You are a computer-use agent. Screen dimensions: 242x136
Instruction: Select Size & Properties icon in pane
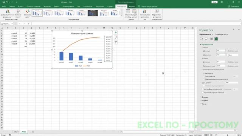tap(211, 39)
